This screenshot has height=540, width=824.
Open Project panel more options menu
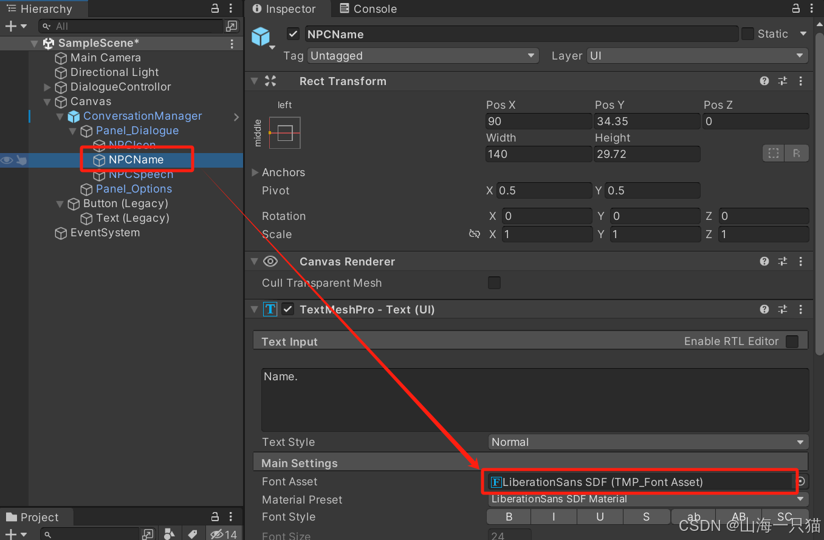coord(231,517)
